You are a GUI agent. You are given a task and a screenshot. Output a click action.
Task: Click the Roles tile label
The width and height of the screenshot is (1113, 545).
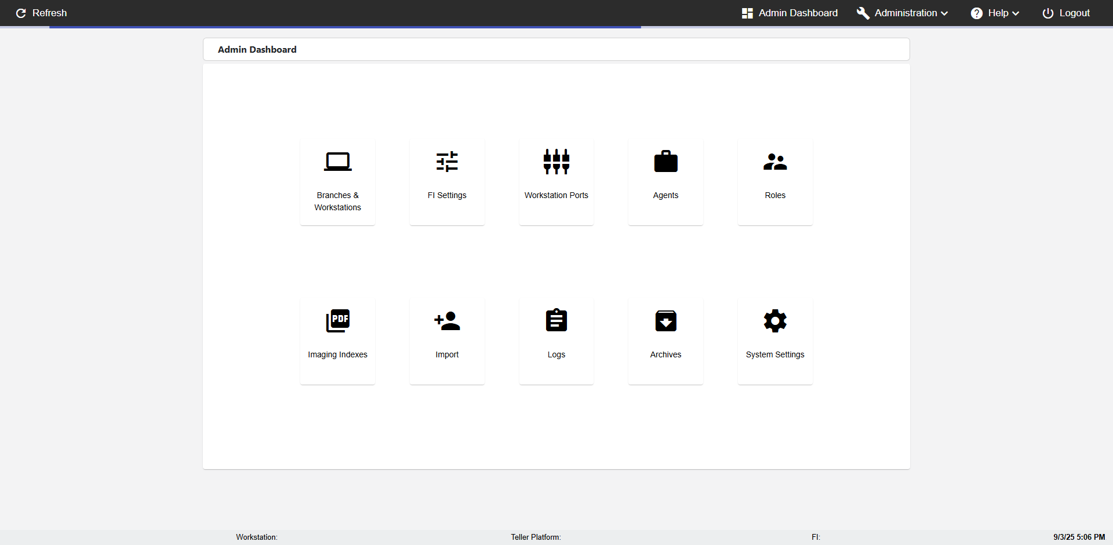coord(775,195)
